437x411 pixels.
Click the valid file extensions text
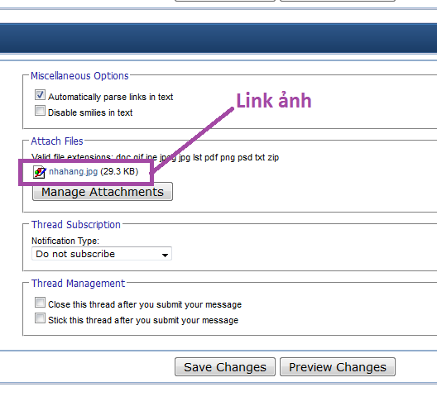(155, 157)
